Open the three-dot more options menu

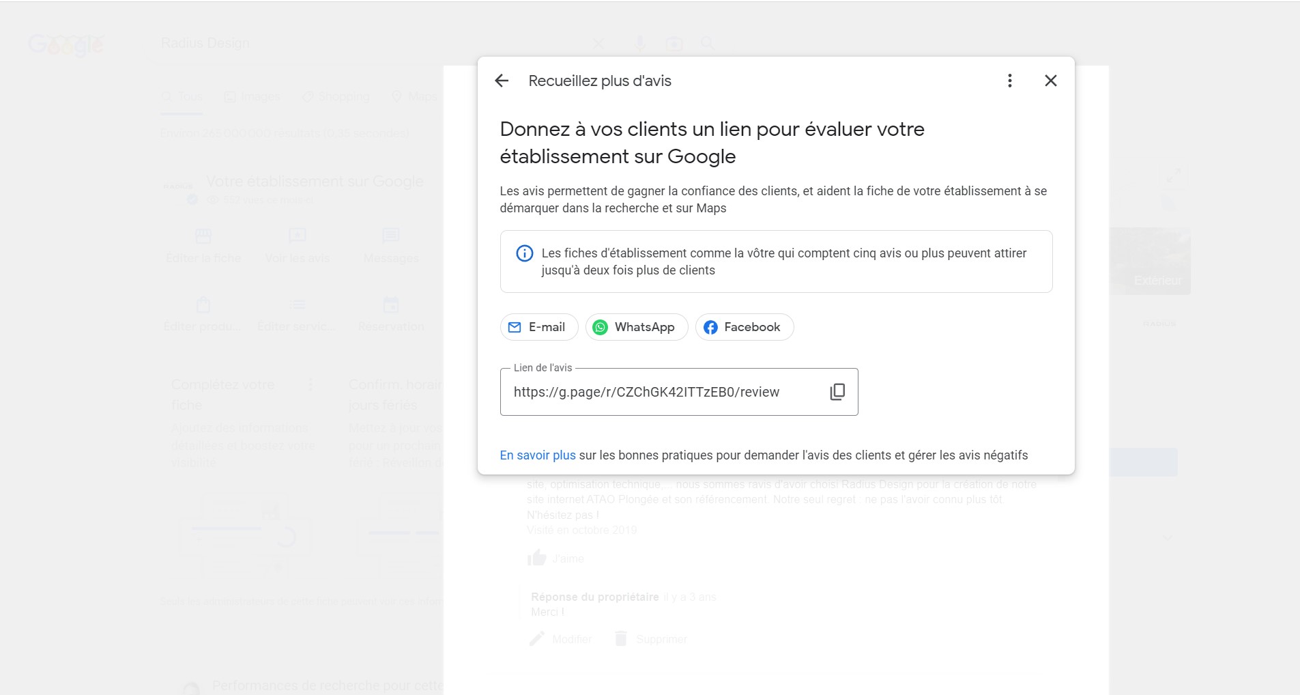[x=1010, y=81]
